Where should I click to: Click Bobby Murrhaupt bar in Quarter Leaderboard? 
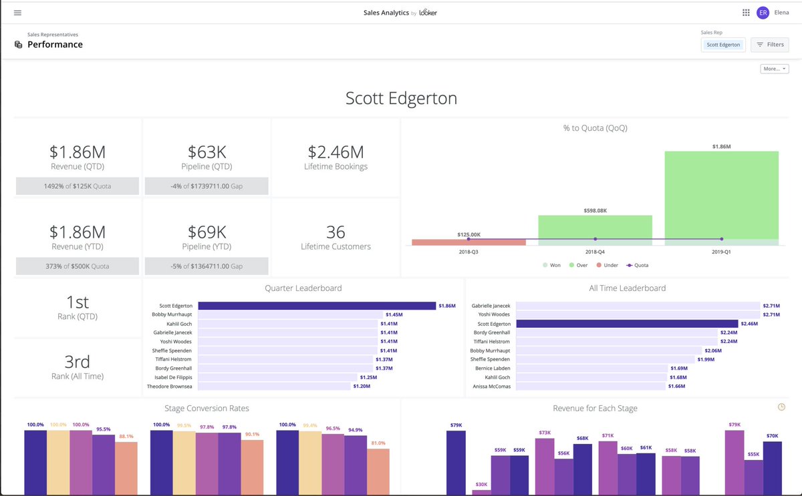(x=290, y=314)
